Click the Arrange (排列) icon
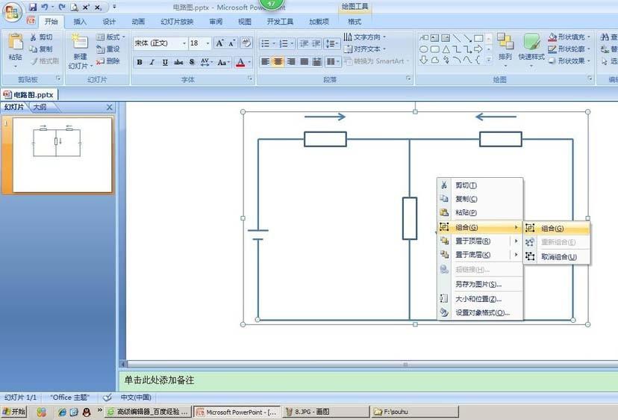Image resolution: width=618 pixels, height=420 pixels. (505, 45)
